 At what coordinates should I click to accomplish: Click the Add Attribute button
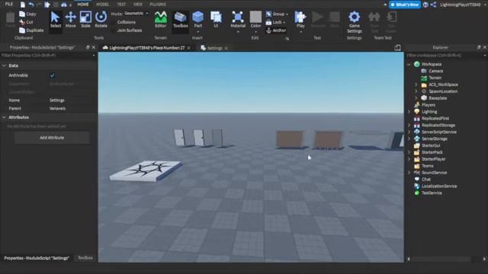52,138
